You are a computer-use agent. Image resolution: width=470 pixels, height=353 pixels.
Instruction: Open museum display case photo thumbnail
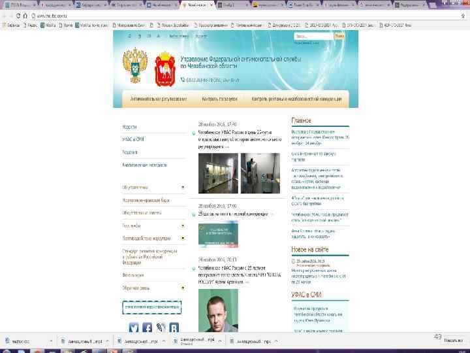[x=218, y=173]
